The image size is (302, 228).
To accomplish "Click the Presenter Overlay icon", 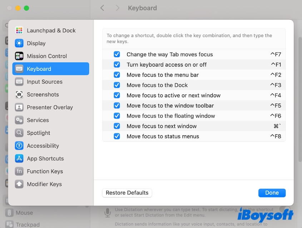I will 19,107.
